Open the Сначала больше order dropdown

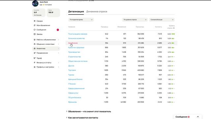coord(162,20)
